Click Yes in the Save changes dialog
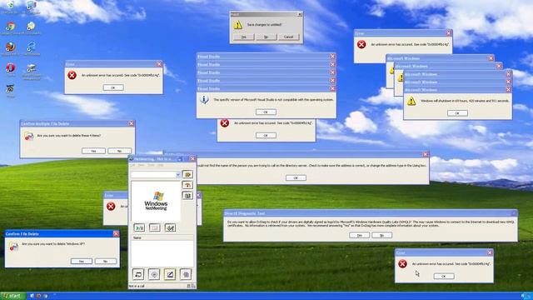Screen dimensions: 533x300 coord(244,37)
